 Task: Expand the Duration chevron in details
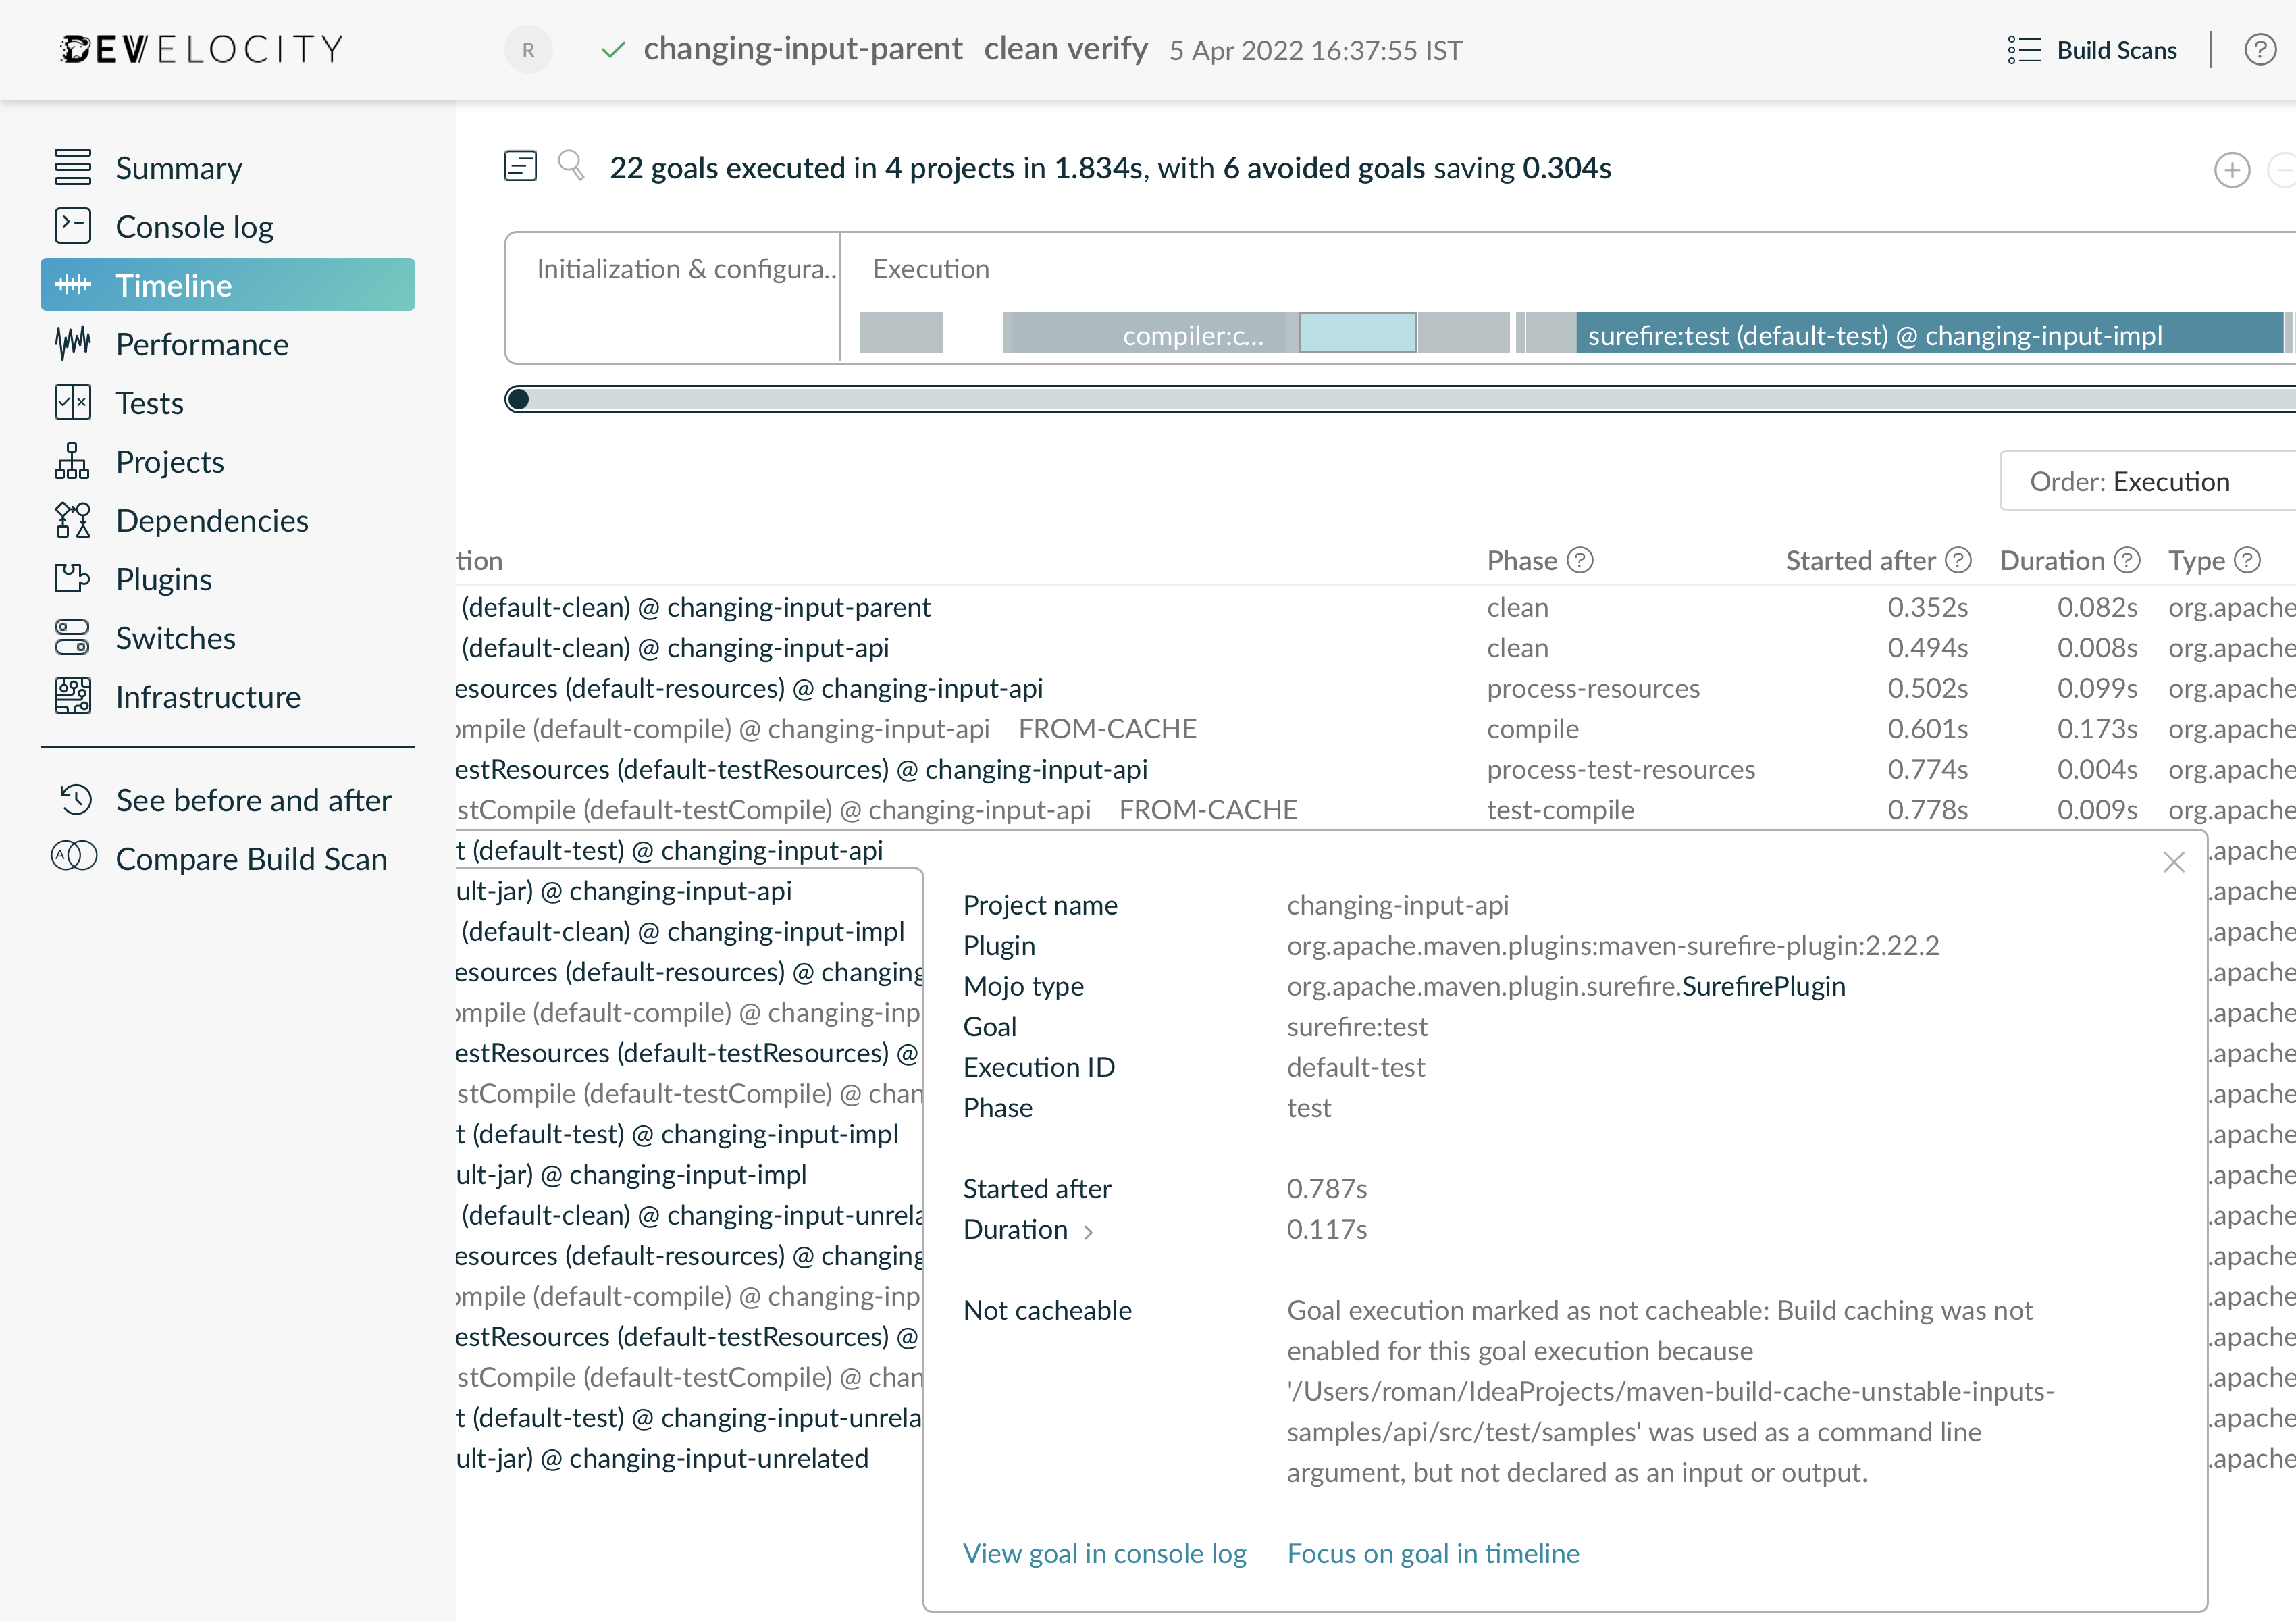click(1088, 1231)
